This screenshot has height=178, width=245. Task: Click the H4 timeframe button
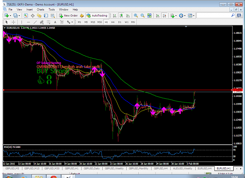(x=113, y=22)
